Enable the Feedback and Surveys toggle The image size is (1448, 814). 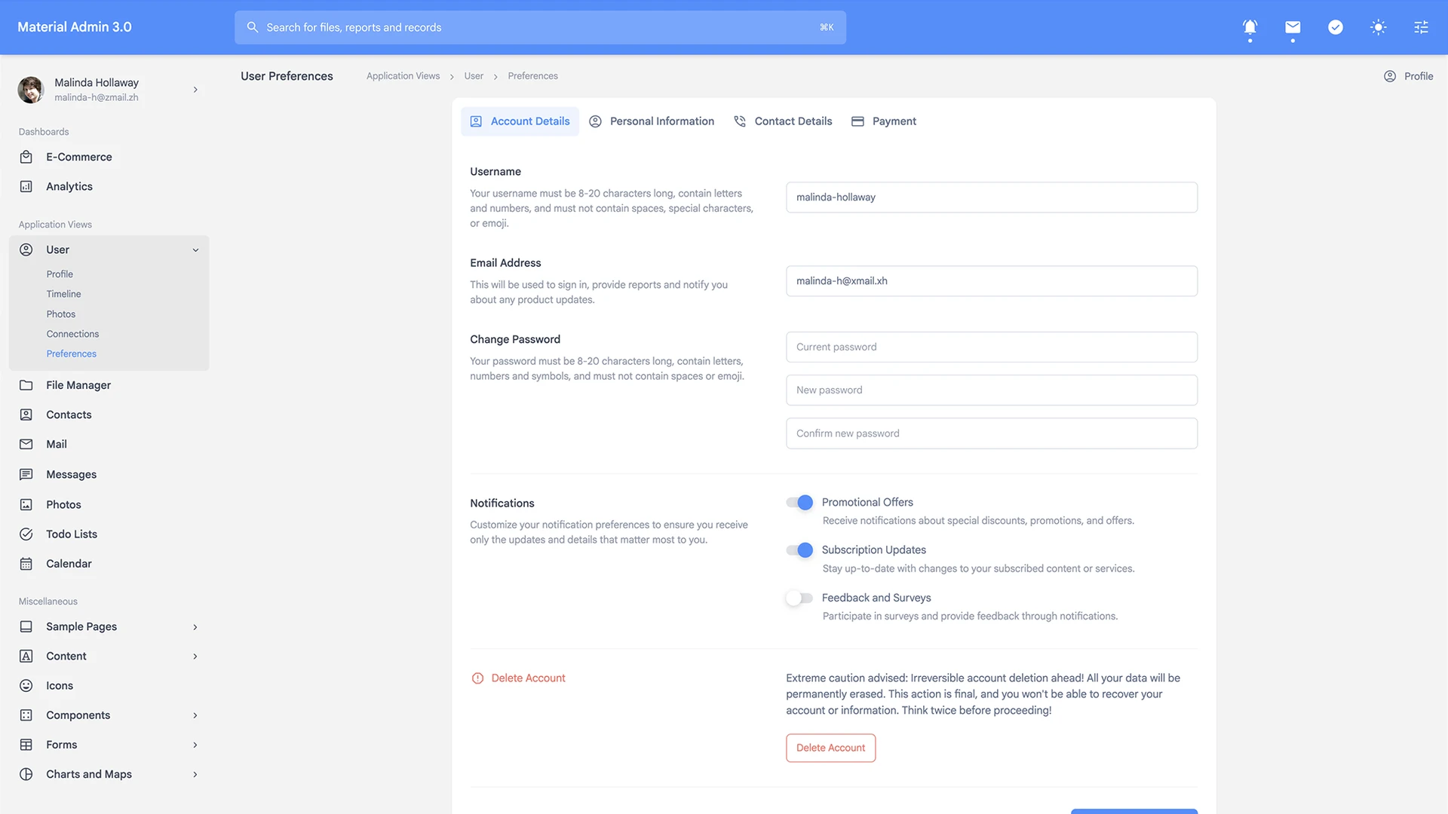pyautogui.click(x=799, y=598)
